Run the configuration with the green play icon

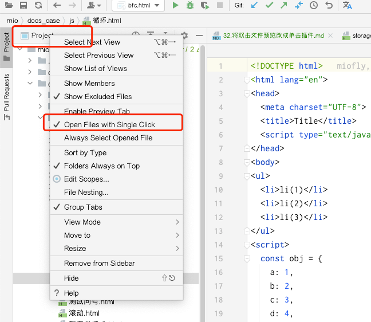[175, 5]
